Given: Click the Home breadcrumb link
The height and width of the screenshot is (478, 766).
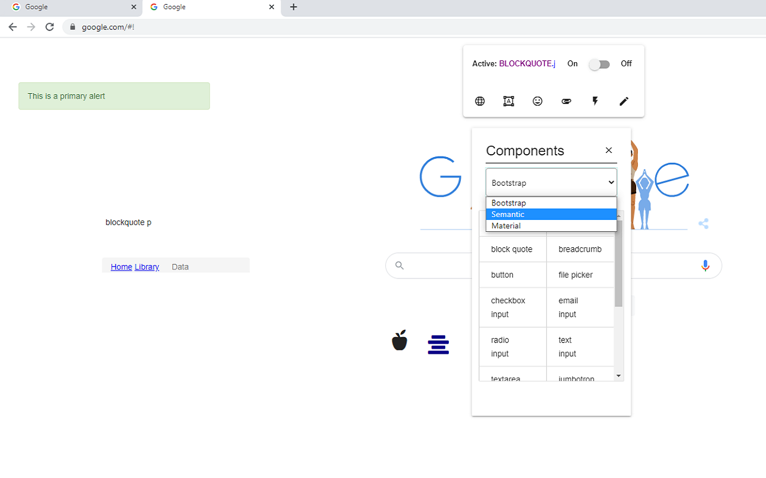Looking at the screenshot, I should (x=121, y=267).
